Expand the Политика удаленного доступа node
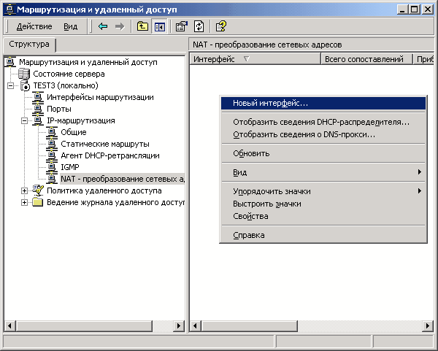Image resolution: width=438 pixels, height=351 pixels. (25, 190)
